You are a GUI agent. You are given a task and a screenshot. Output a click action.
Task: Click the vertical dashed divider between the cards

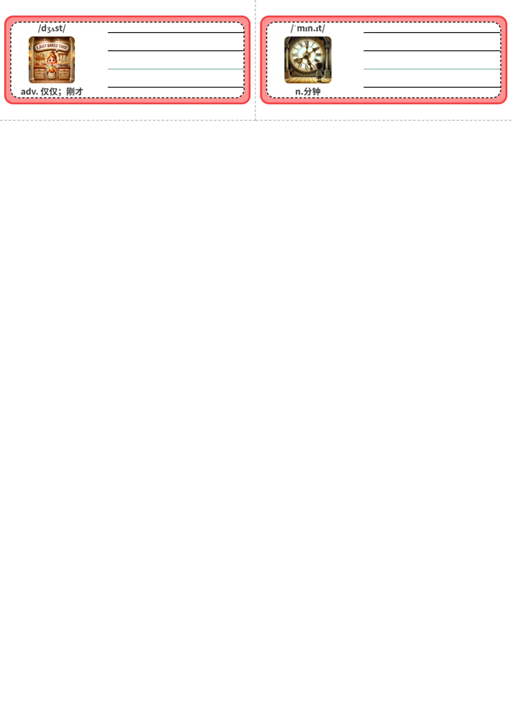click(x=255, y=60)
